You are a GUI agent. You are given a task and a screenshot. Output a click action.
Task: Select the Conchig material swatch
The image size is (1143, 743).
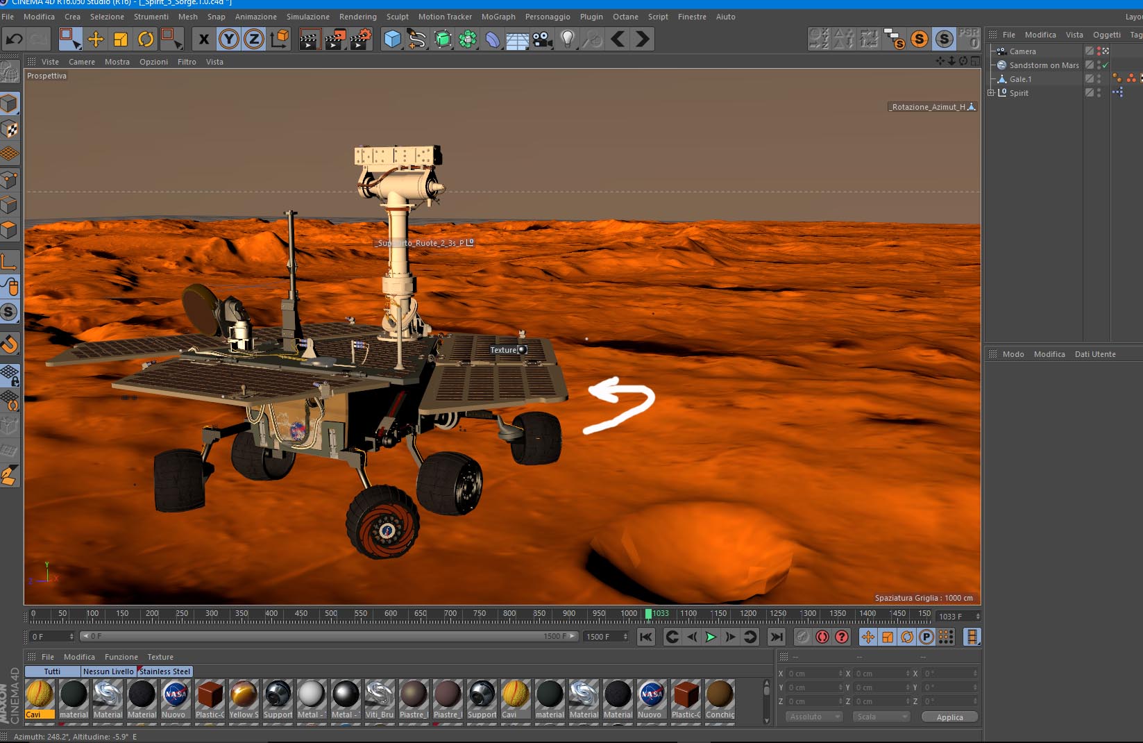point(720,699)
